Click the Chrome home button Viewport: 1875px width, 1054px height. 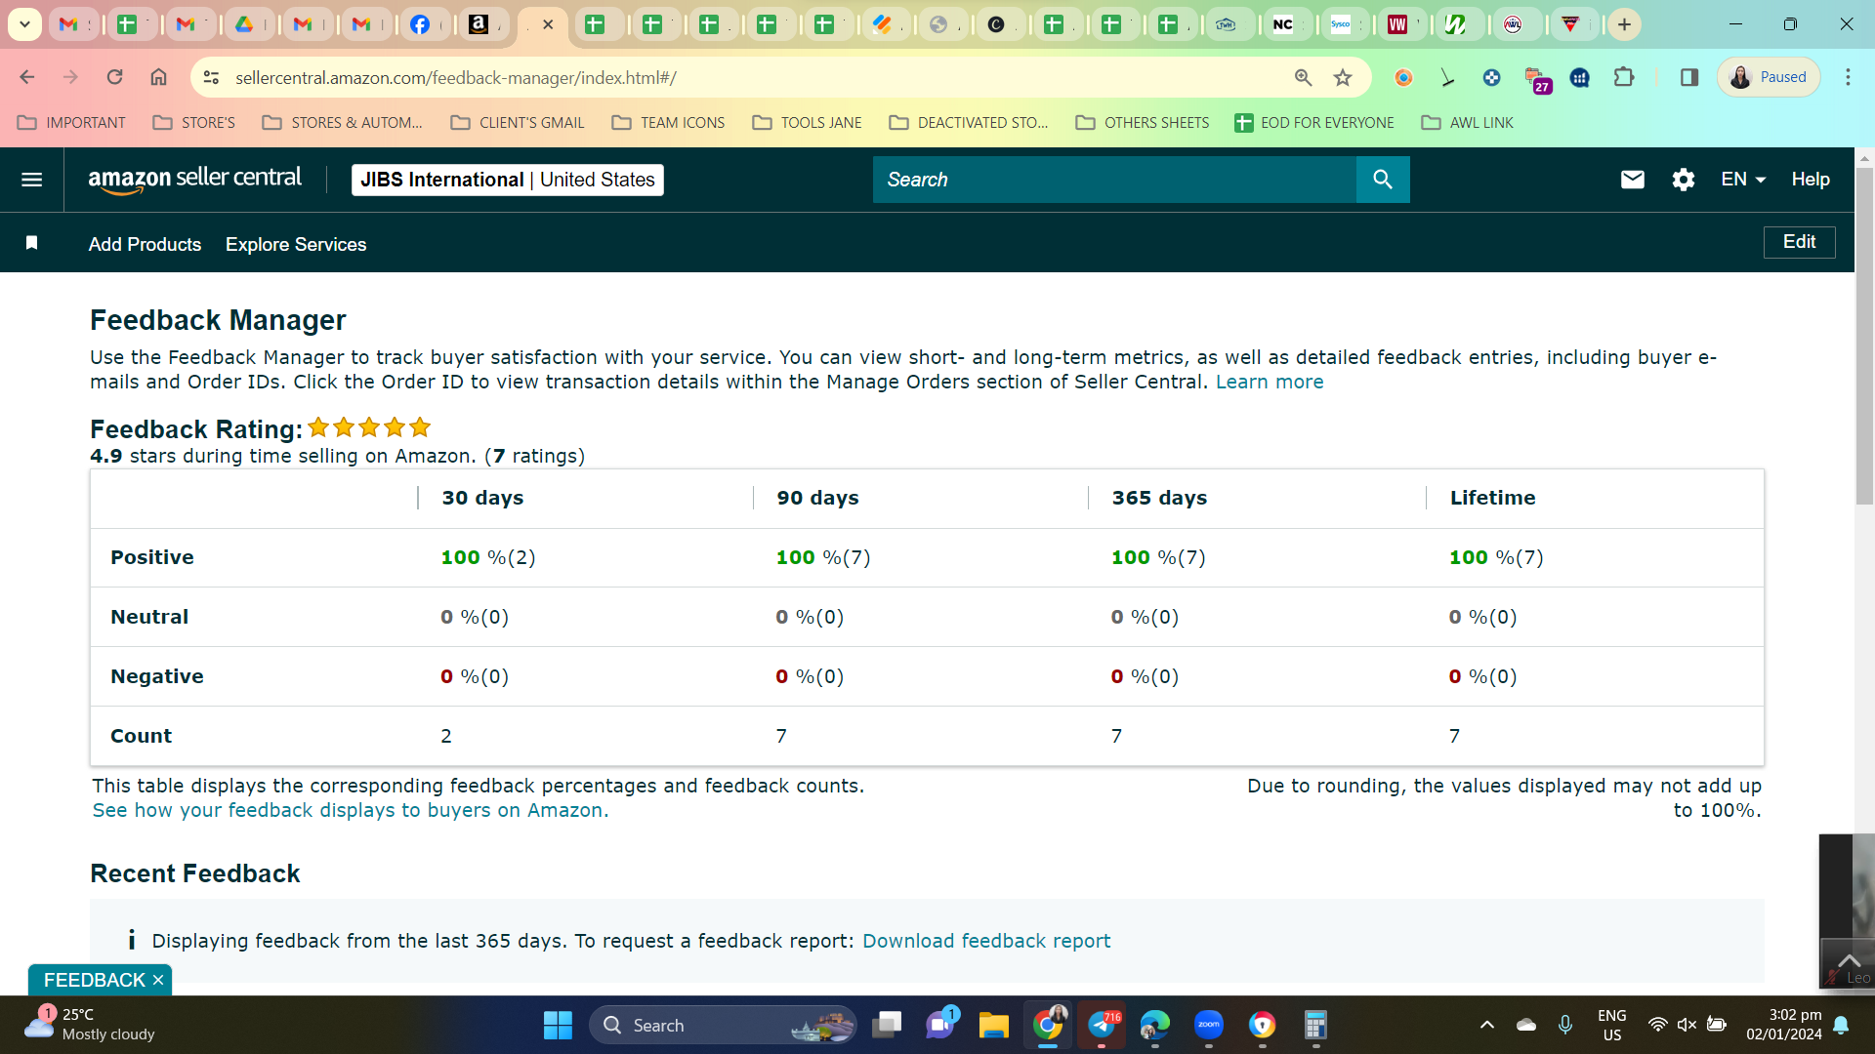coord(158,77)
